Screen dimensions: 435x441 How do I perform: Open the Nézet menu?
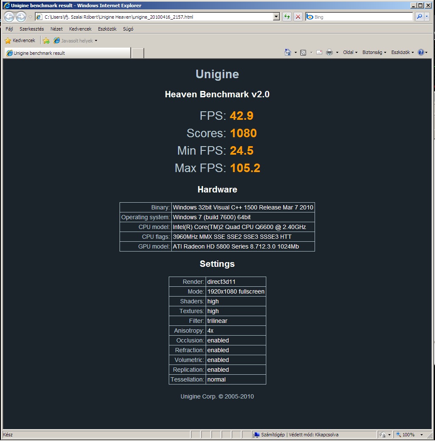click(x=56, y=29)
